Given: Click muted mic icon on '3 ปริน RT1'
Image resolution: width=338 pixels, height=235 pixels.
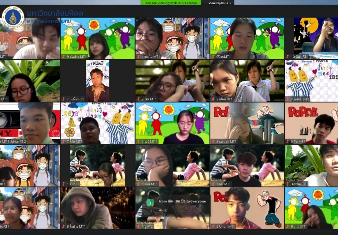Looking at the screenshot, I should click(x=288, y=184).
